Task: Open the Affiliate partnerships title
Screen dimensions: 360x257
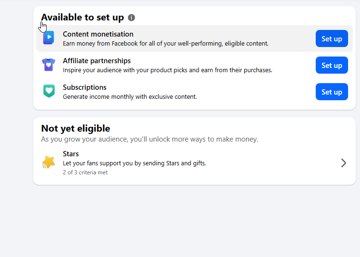Action: (97, 61)
